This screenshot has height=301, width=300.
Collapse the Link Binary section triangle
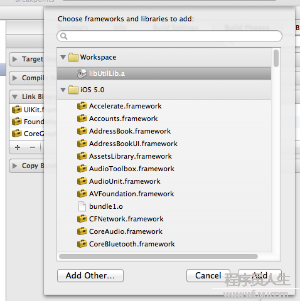click(x=14, y=97)
